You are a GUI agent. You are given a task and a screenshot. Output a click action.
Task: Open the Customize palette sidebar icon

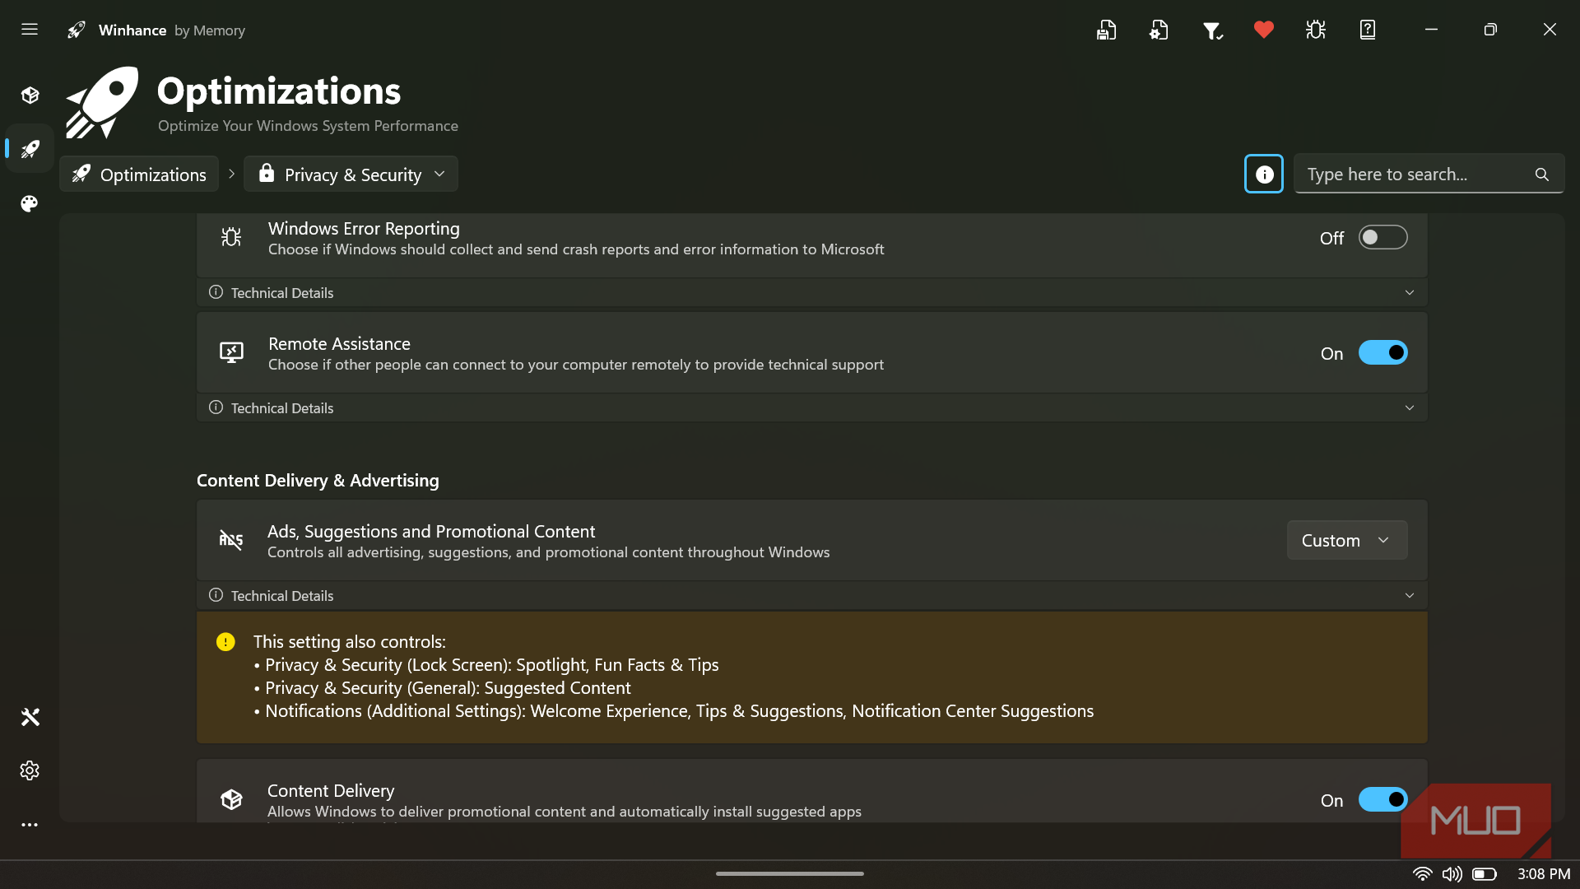pos(30,203)
